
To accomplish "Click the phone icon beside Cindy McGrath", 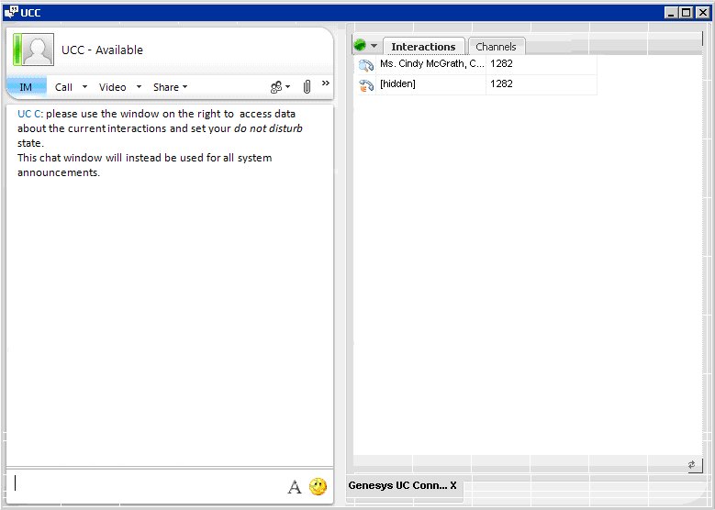I will [366, 65].
